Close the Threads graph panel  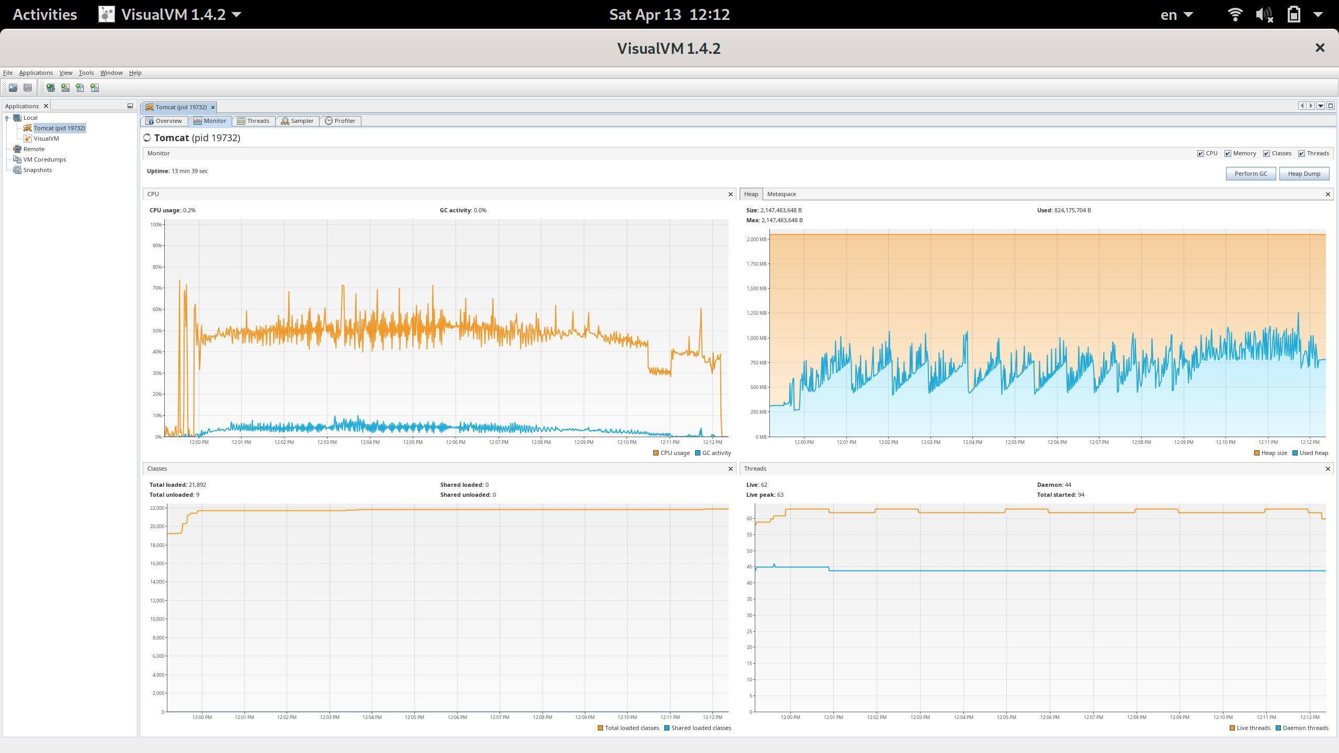[x=1327, y=469]
